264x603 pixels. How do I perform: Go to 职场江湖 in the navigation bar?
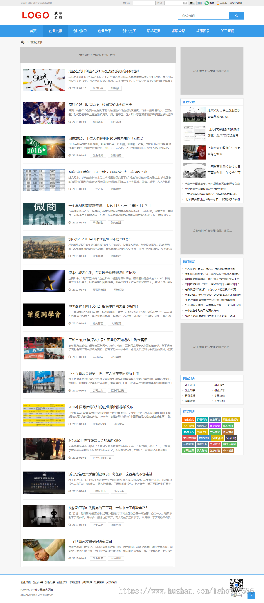[154, 31]
